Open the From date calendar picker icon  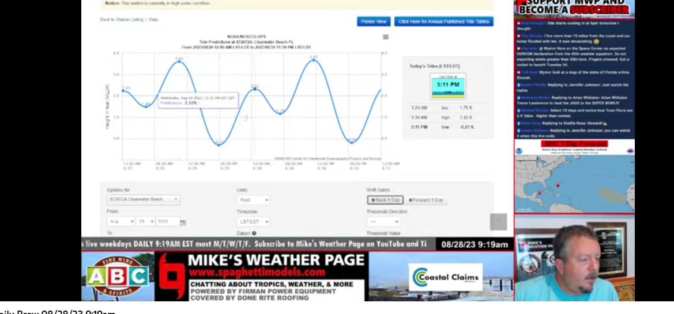[183, 222]
